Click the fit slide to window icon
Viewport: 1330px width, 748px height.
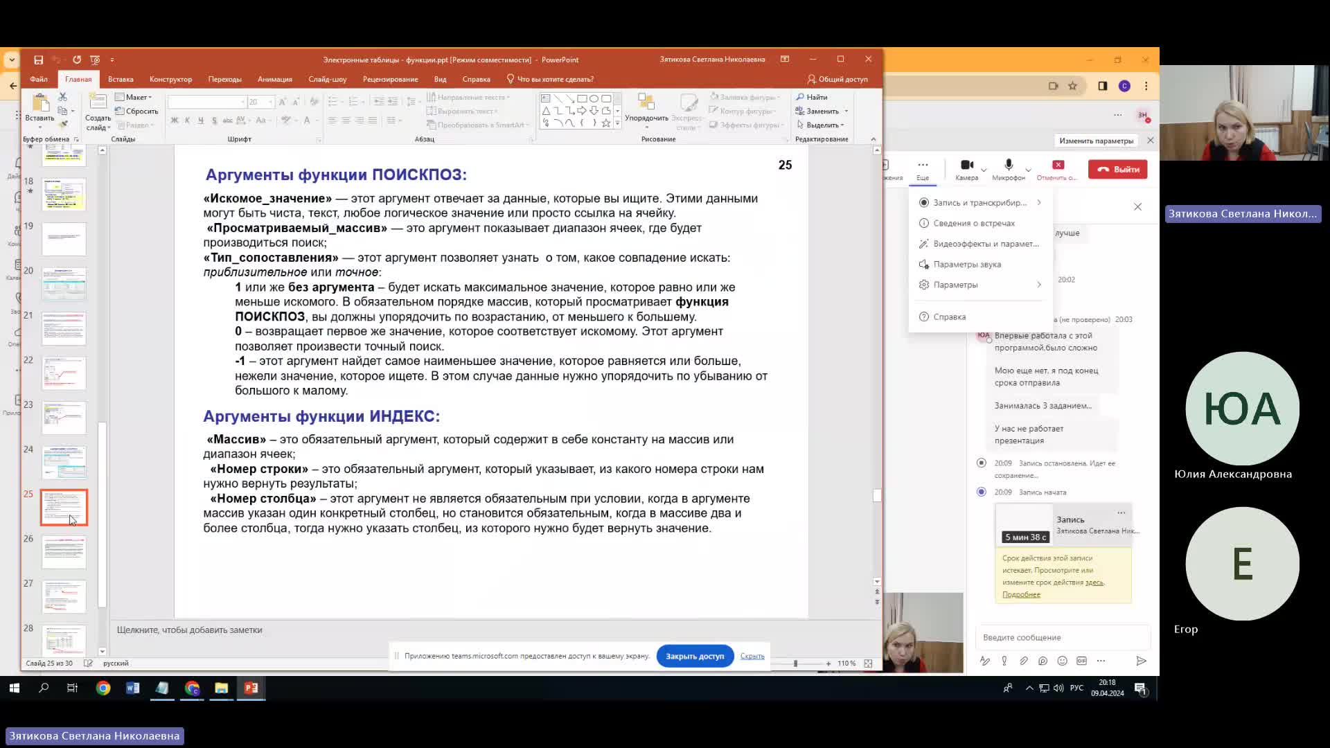(868, 664)
